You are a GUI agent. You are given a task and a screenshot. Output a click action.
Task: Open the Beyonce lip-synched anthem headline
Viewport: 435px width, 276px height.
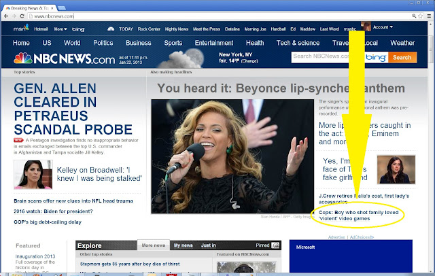pos(281,88)
